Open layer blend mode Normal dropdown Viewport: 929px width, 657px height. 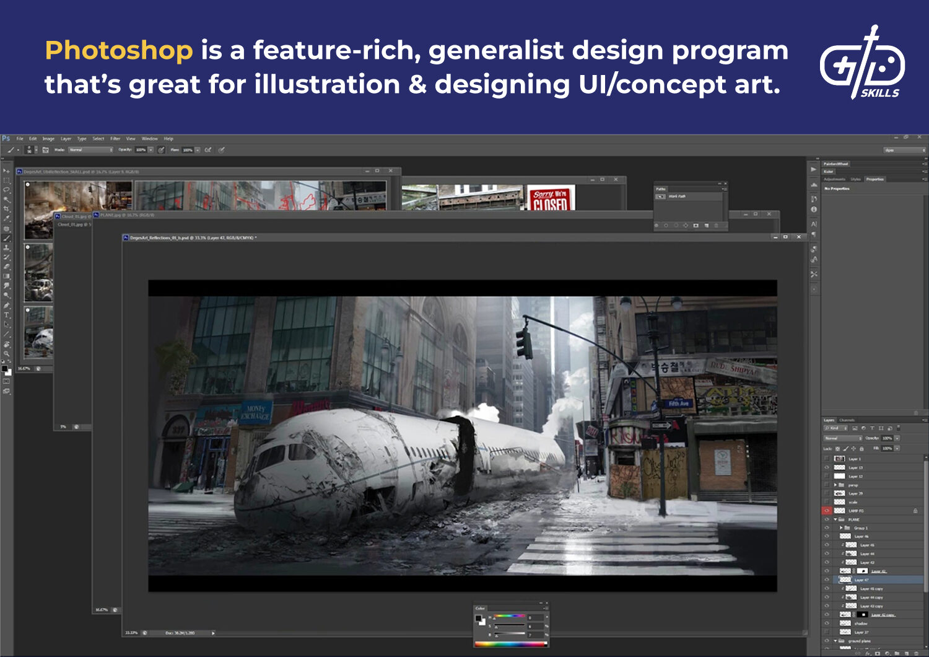[x=842, y=438]
